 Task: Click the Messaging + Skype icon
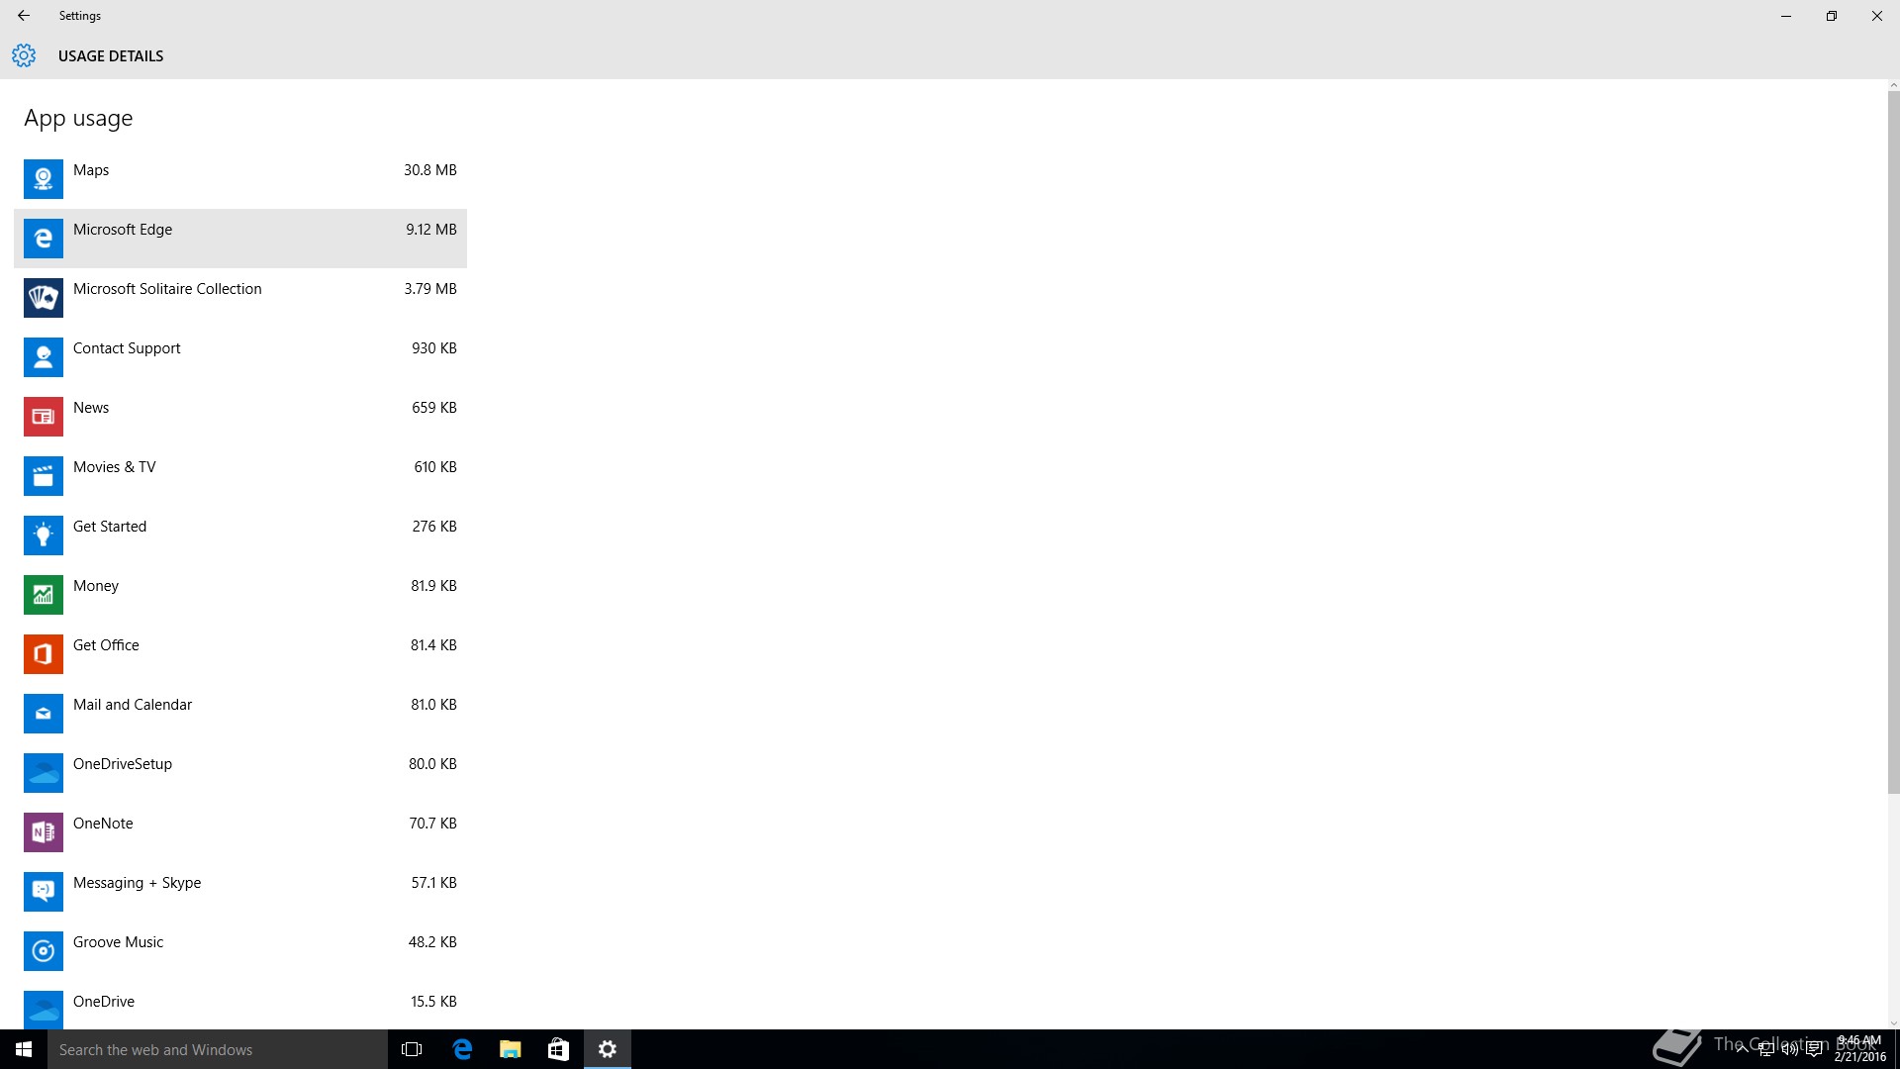coord(43,892)
